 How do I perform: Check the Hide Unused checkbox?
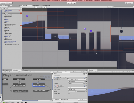(61, 100)
